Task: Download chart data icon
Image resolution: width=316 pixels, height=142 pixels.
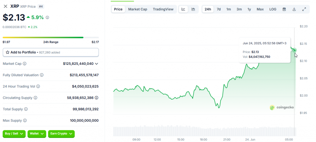Action: coord(294,9)
